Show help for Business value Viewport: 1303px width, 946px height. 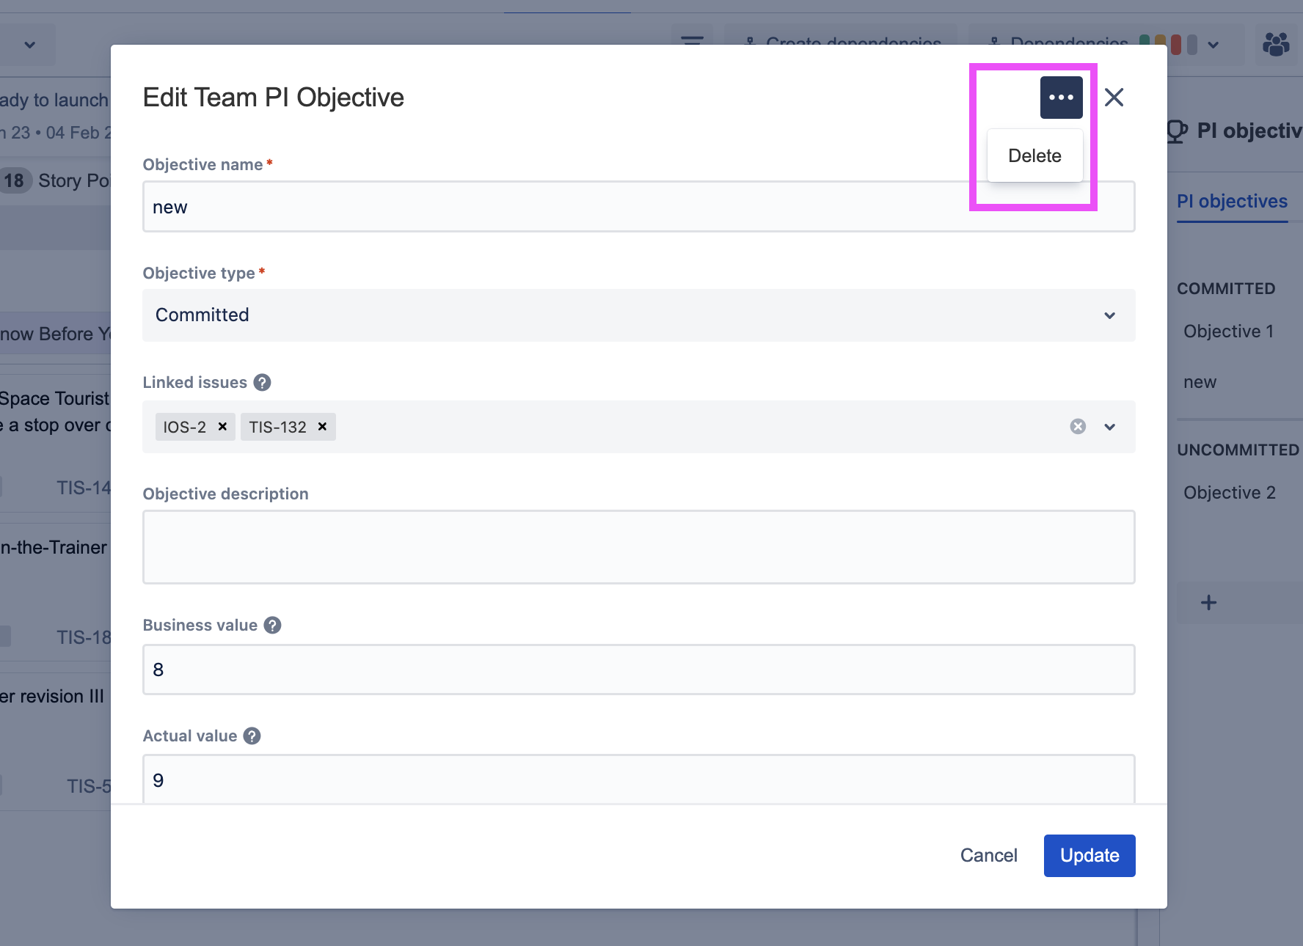(272, 626)
